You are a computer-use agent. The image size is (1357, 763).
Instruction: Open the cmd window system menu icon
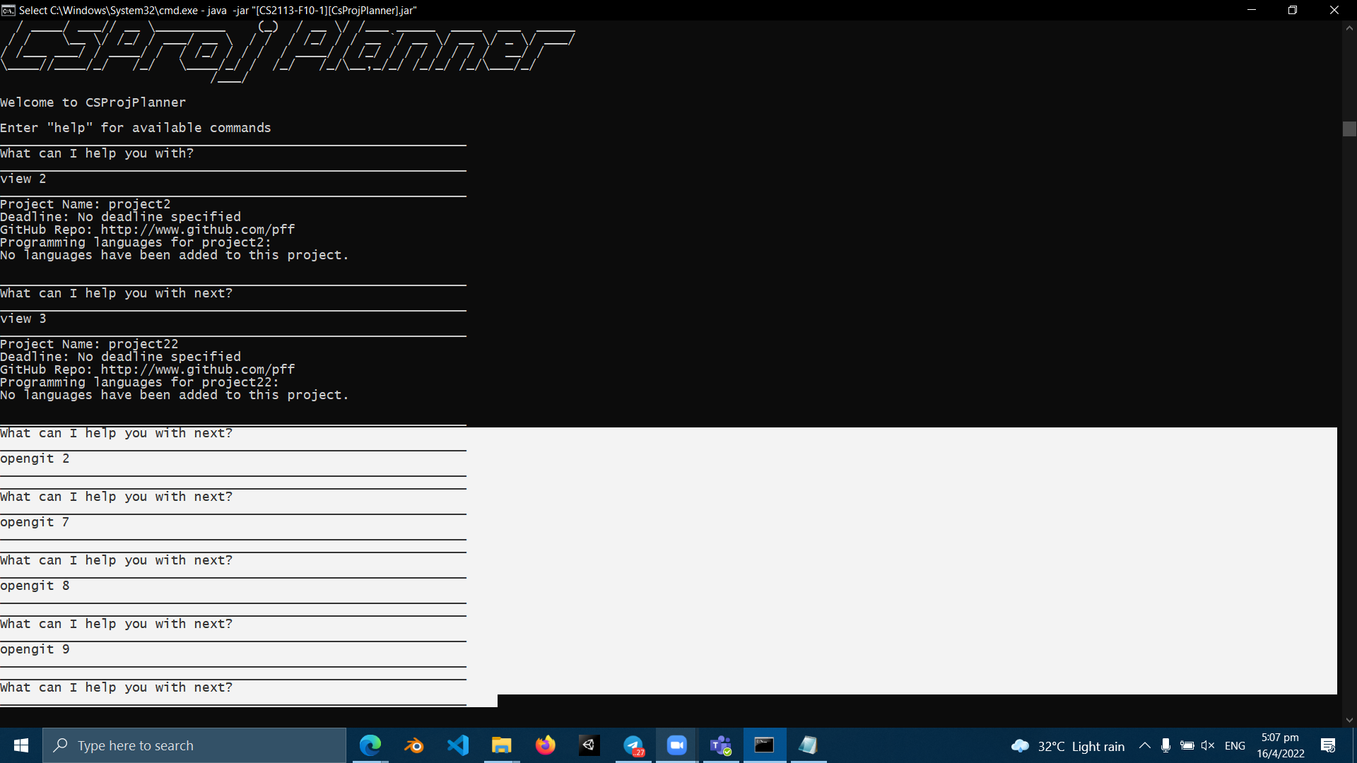[x=8, y=10]
